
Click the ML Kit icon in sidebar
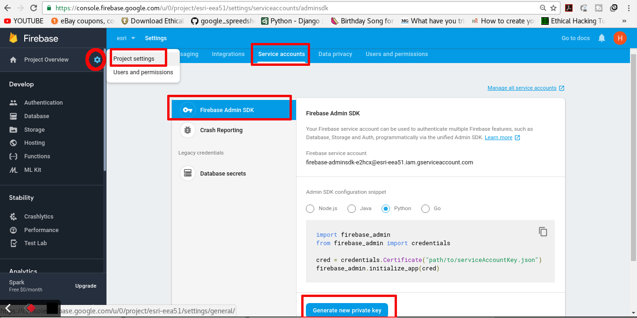click(x=14, y=170)
